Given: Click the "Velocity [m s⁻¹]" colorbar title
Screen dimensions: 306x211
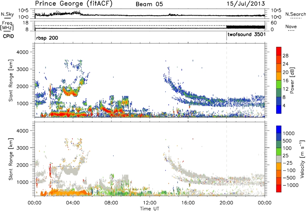Looking at the screenshot, I should tap(302, 159).
